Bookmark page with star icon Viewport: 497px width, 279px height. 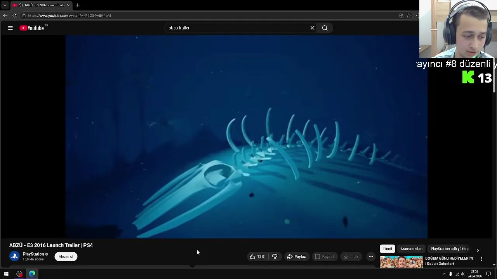409,15
